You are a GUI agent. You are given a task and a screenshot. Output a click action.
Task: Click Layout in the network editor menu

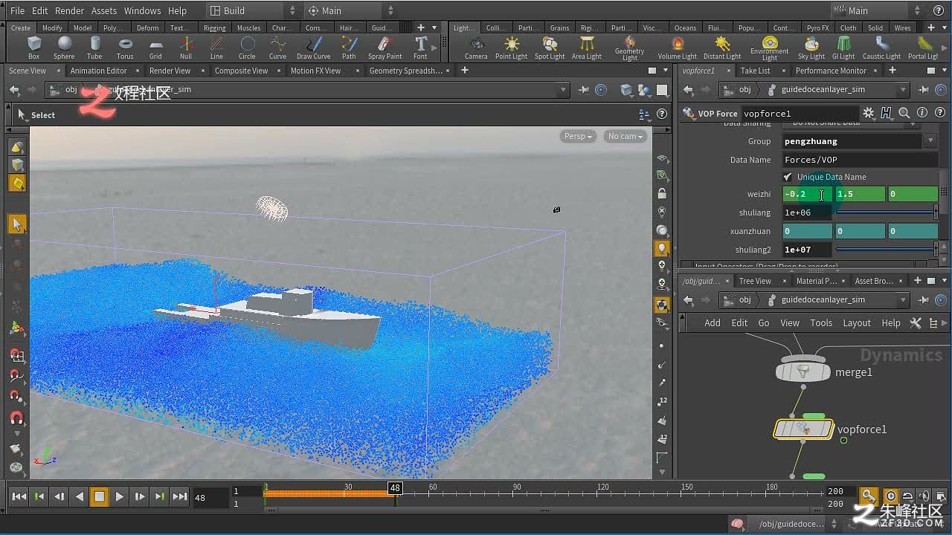point(857,323)
